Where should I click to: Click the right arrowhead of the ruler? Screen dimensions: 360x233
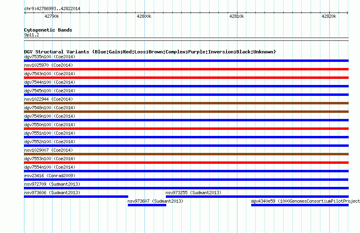click(347, 13)
